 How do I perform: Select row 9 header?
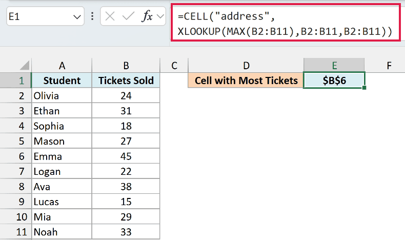point(15,202)
